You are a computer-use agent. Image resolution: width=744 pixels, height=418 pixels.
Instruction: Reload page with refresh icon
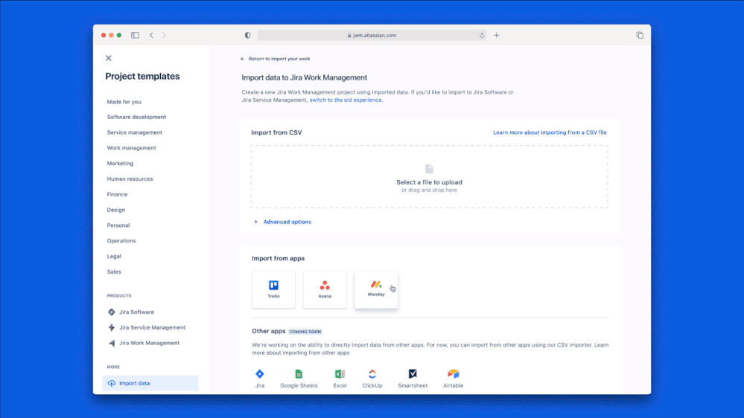coord(482,35)
